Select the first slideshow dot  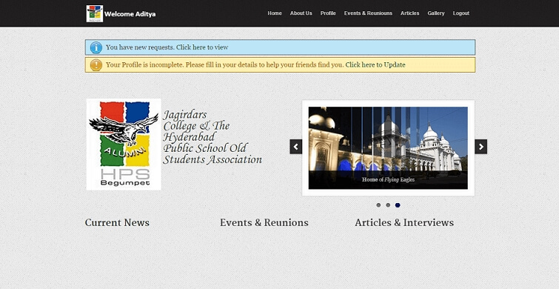click(378, 205)
